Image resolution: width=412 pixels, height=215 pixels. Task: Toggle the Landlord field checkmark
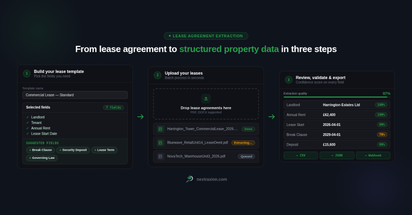[28, 117]
